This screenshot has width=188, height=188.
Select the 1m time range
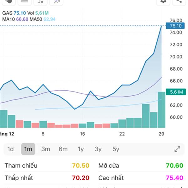click(x=28, y=149)
